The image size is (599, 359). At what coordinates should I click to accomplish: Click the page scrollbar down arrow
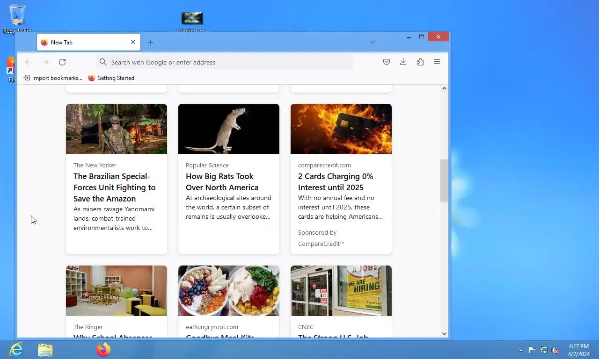pyautogui.click(x=444, y=334)
